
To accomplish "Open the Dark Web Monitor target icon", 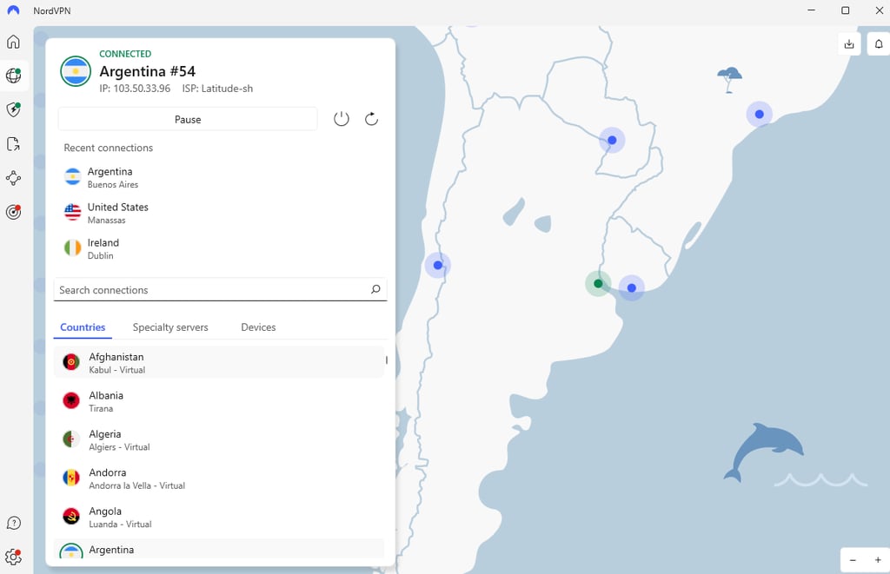I will (14, 212).
